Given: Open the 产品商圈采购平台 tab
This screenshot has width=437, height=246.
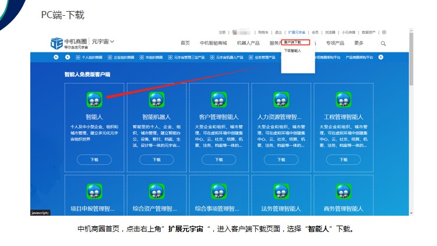Looking at the screenshot, I should tap(360, 58).
